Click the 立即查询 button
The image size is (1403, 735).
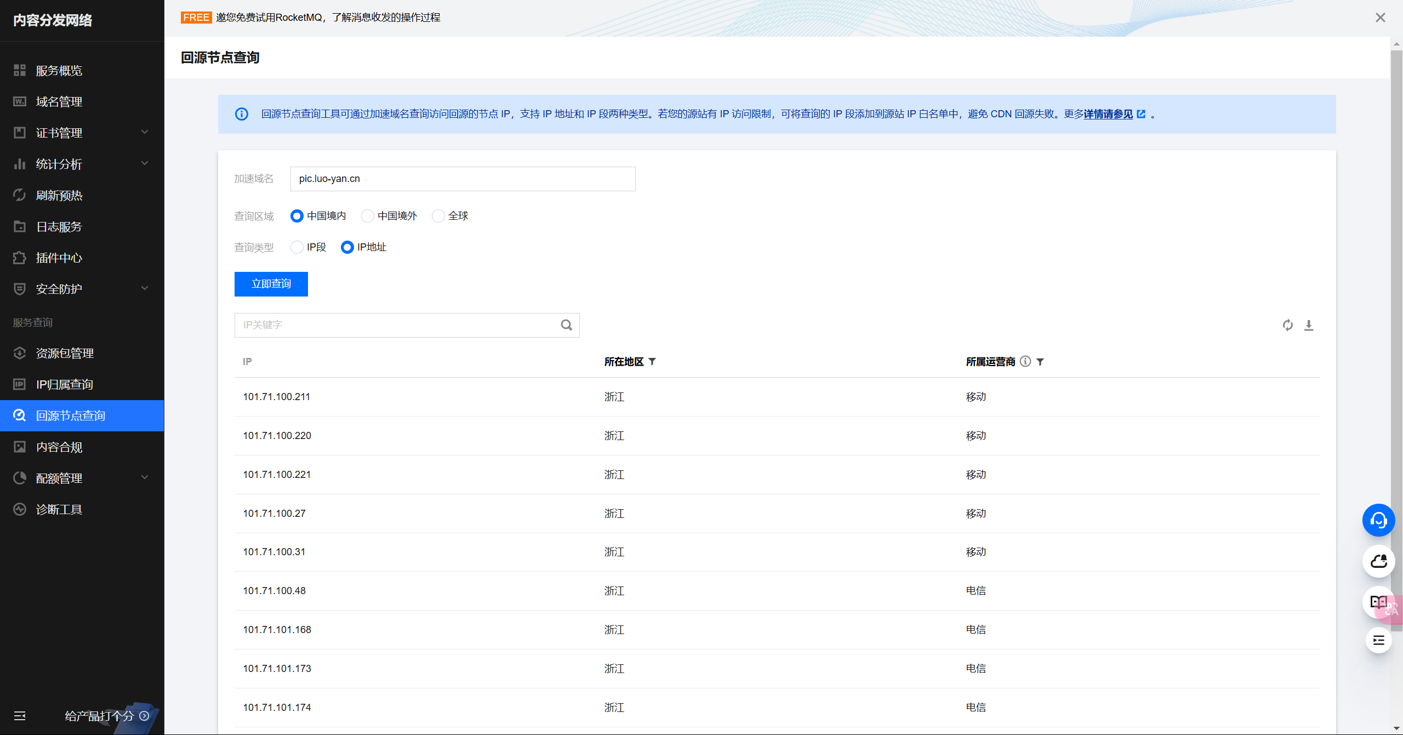pos(271,284)
